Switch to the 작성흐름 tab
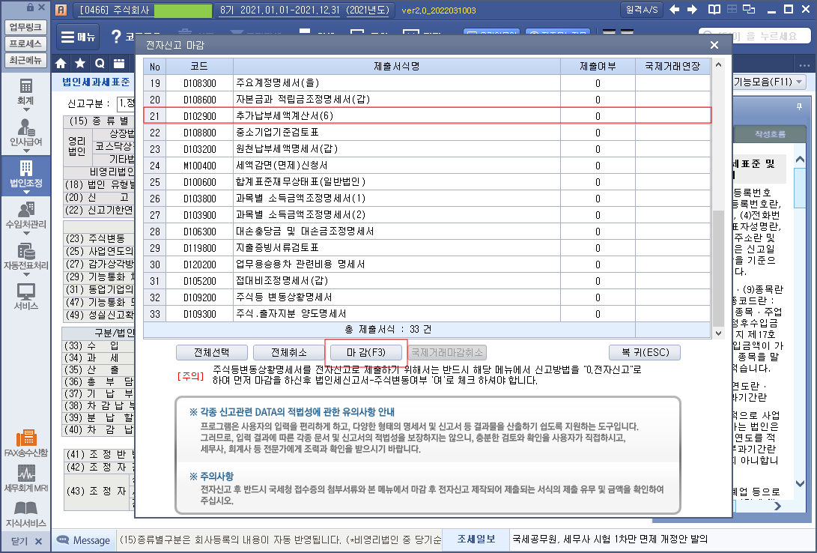817x553 pixels. point(770,134)
